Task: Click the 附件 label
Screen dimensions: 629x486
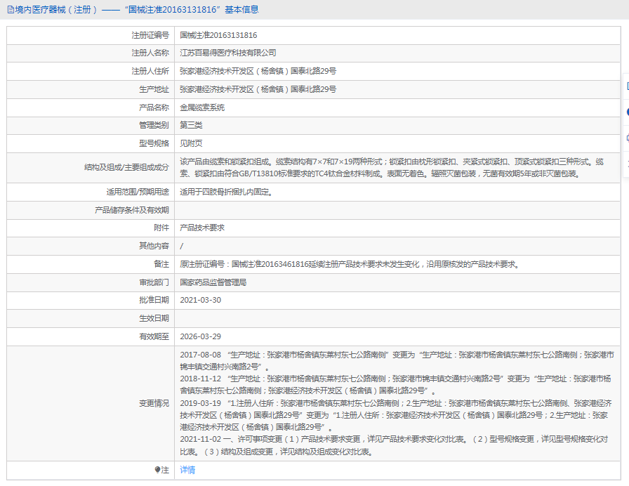Action: click(x=161, y=228)
